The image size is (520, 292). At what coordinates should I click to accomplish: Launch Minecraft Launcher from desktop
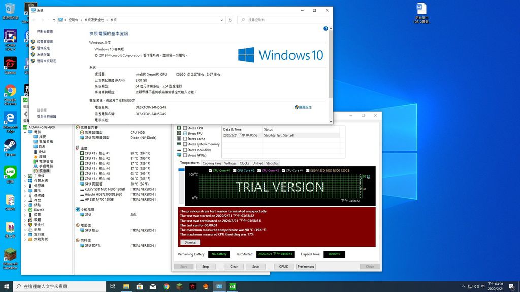click(x=10, y=258)
